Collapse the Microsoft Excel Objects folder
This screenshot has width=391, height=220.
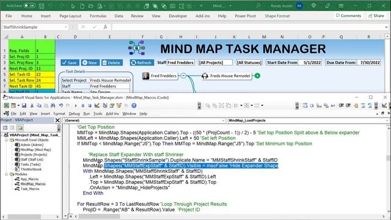[7, 140]
